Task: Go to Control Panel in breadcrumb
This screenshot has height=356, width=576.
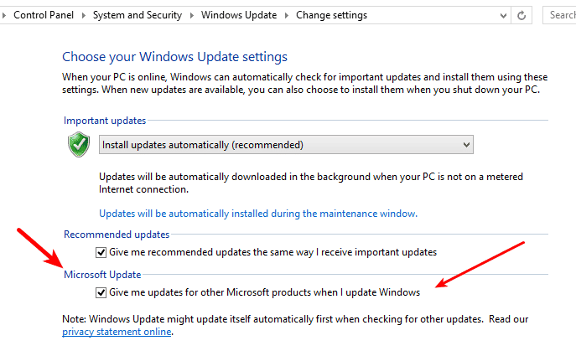Action: [x=44, y=15]
